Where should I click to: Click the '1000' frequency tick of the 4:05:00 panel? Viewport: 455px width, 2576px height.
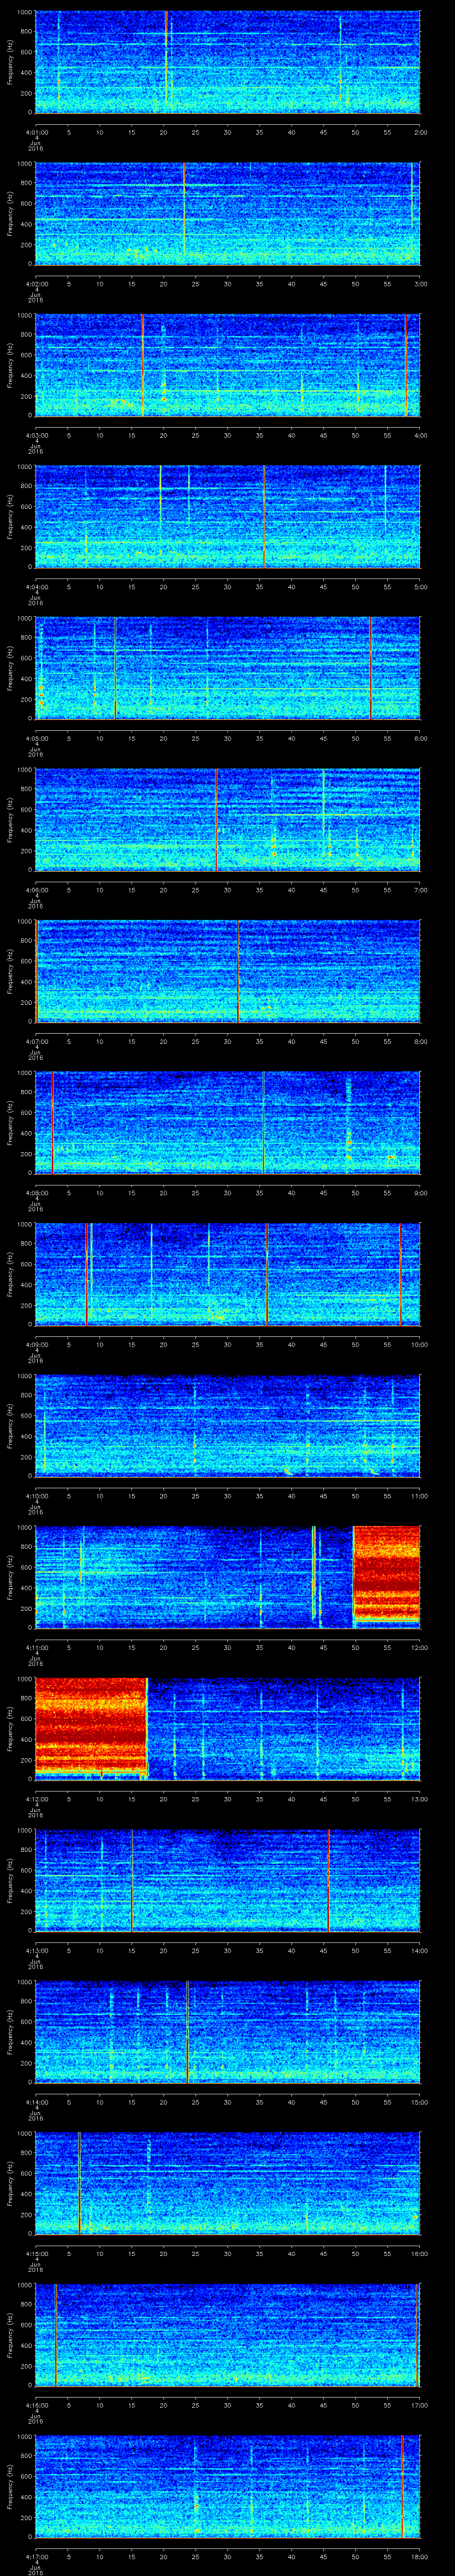24,619
